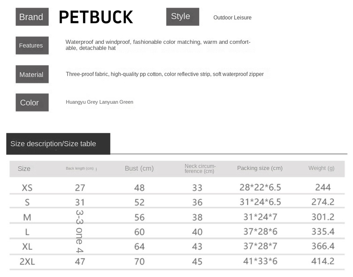The image size is (353, 277).
Task: Click the Size column header
Action: click(24, 169)
